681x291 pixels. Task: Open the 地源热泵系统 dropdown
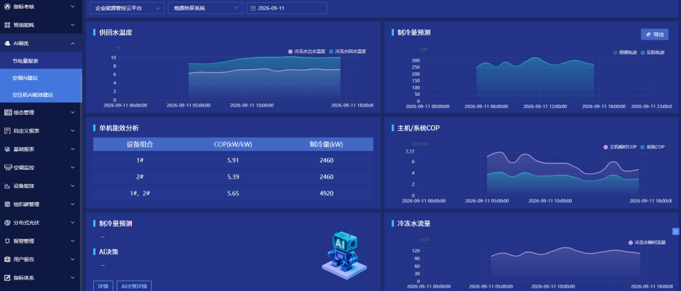(x=206, y=8)
